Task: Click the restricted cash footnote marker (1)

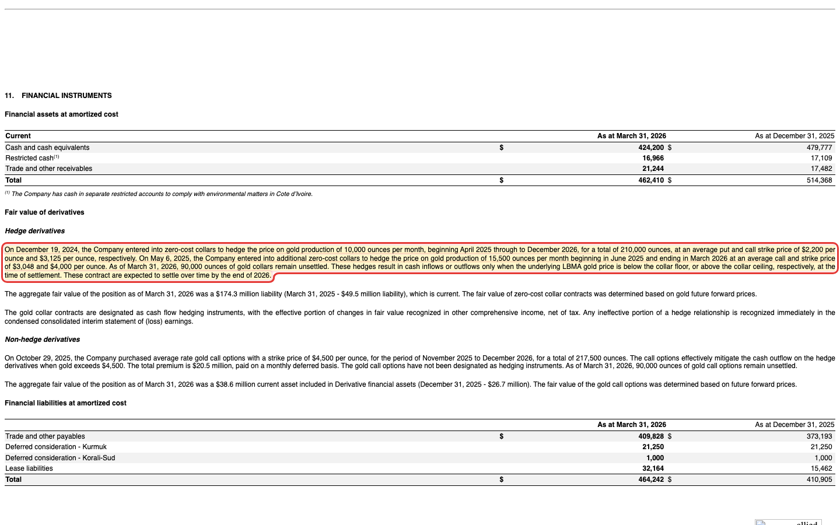Action: tap(57, 157)
